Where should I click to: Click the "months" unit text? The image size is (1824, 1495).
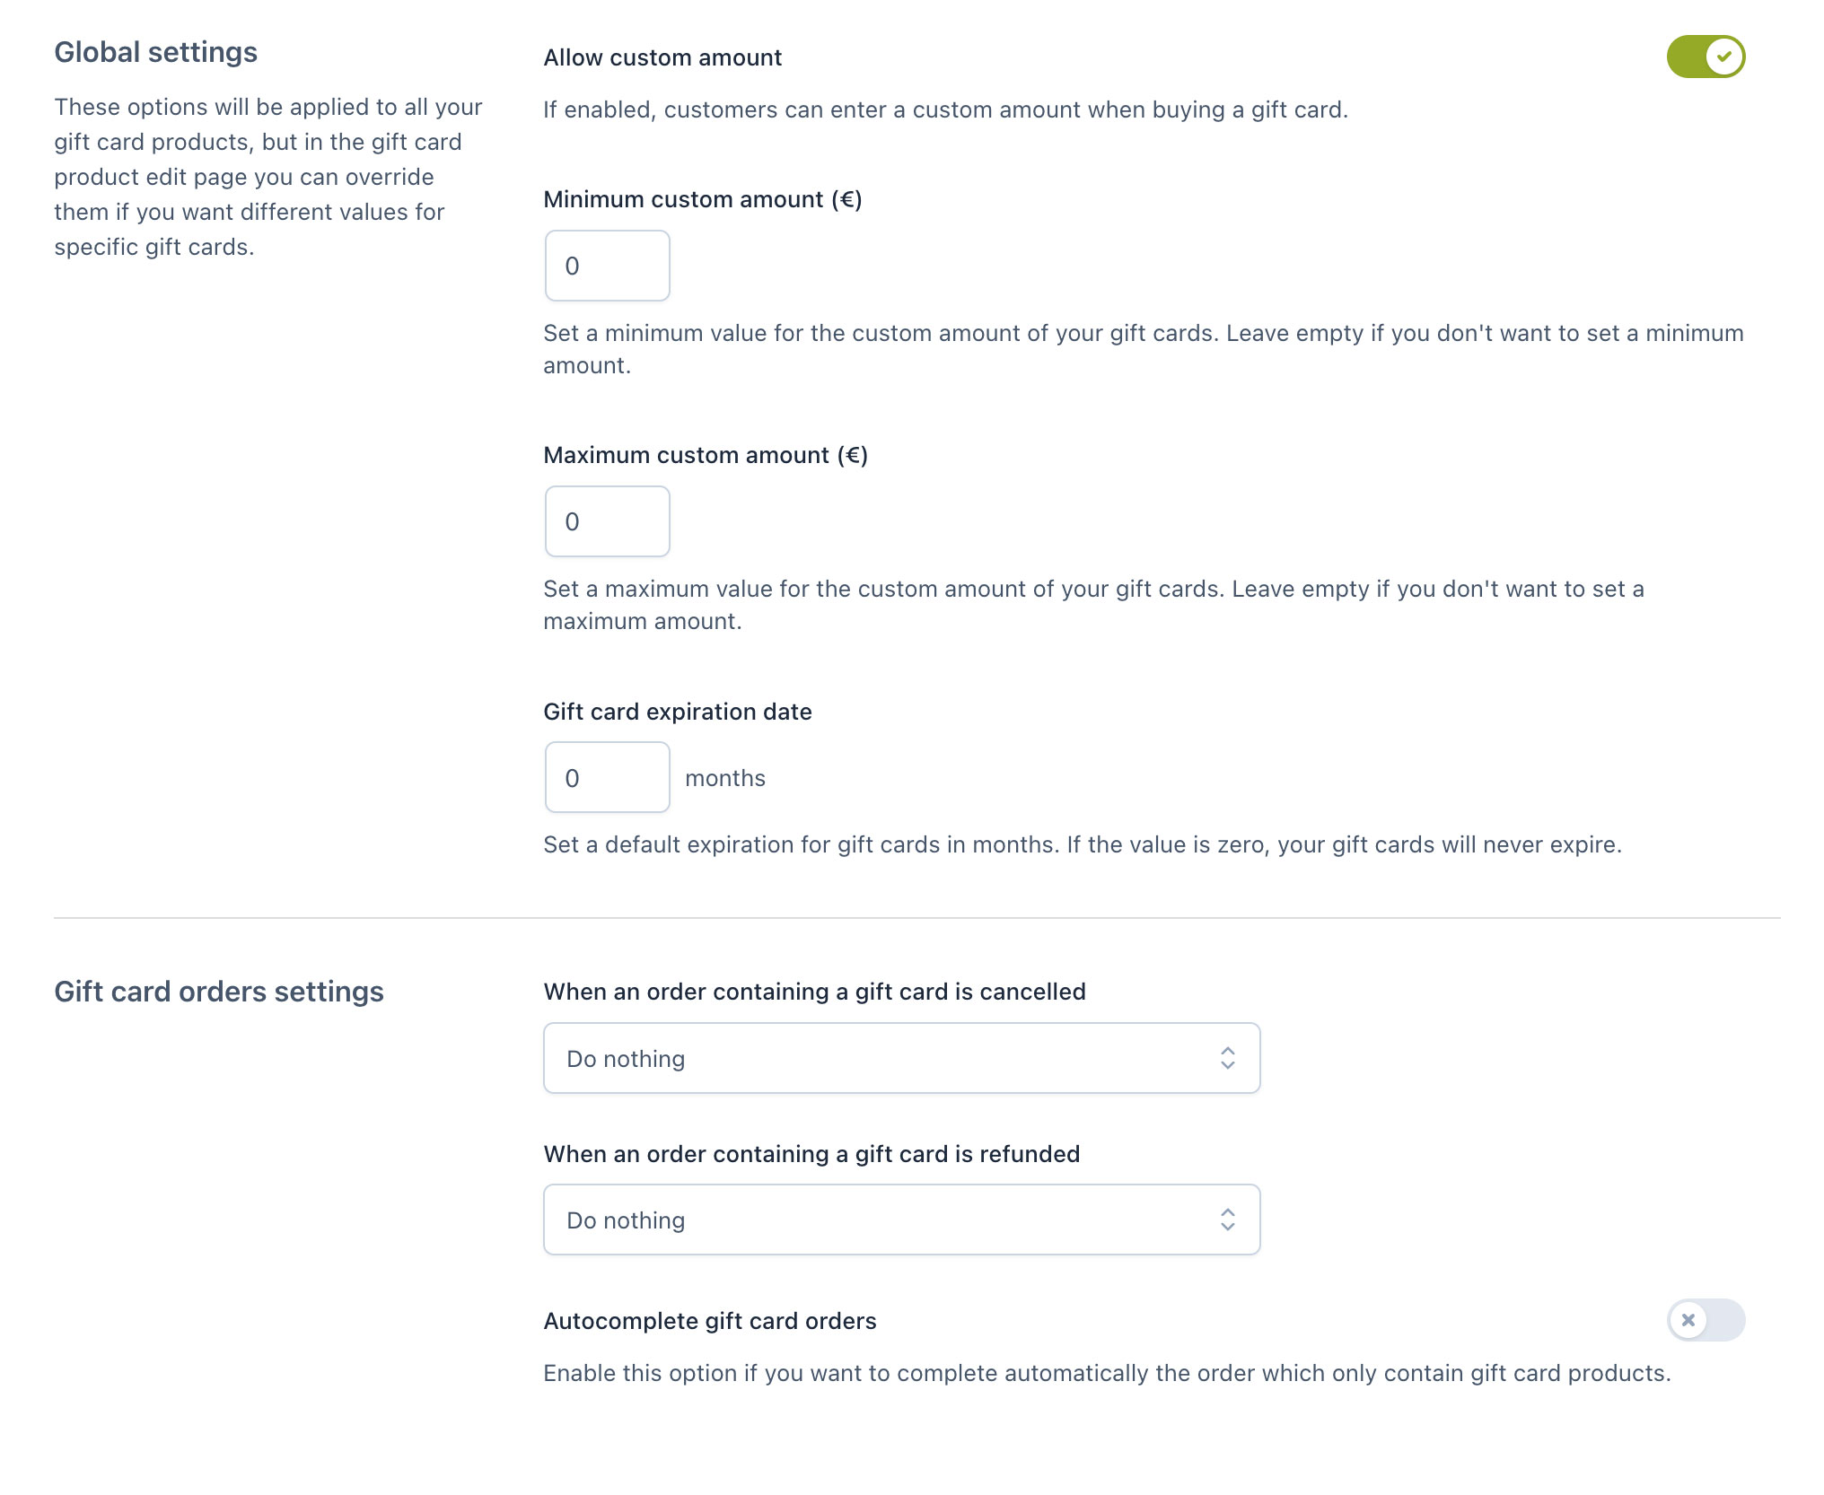pos(725,778)
